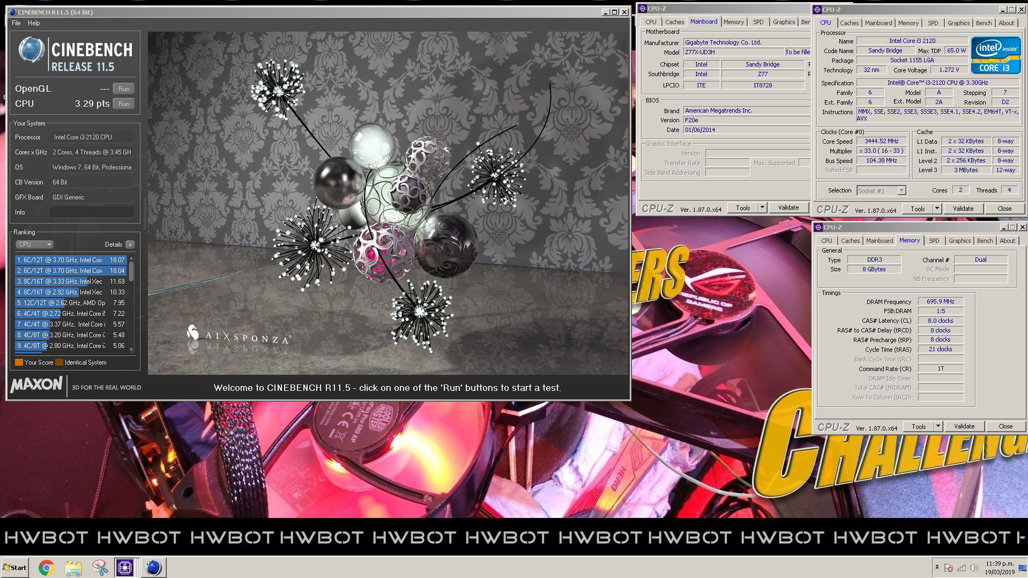Click Validate in CPU tab CPU-Z window
This screenshot has height=578, width=1028.
click(x=963, y=209)
